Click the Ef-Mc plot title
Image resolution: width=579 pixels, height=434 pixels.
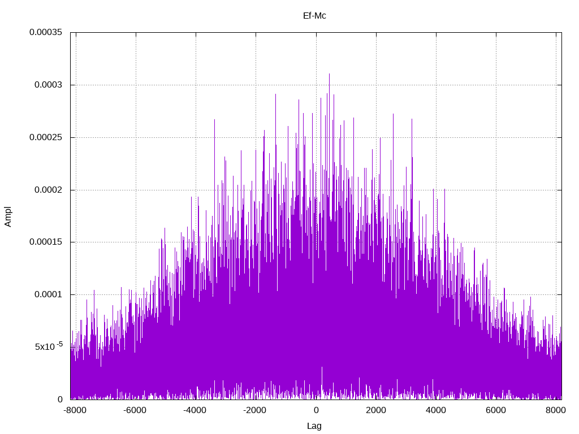click(x=314, y=16)
